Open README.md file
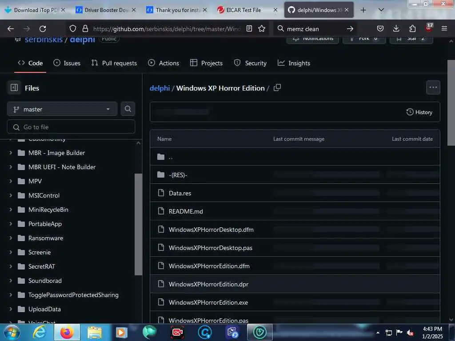This screenshot has width=455, height=341. click(186, 211)
